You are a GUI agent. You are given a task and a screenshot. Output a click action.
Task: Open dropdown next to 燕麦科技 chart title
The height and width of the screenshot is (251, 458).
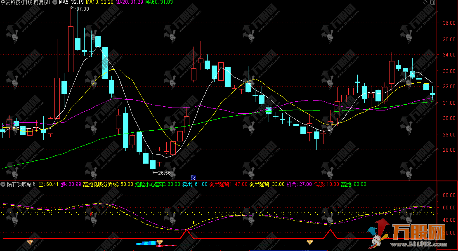point(54,2)
